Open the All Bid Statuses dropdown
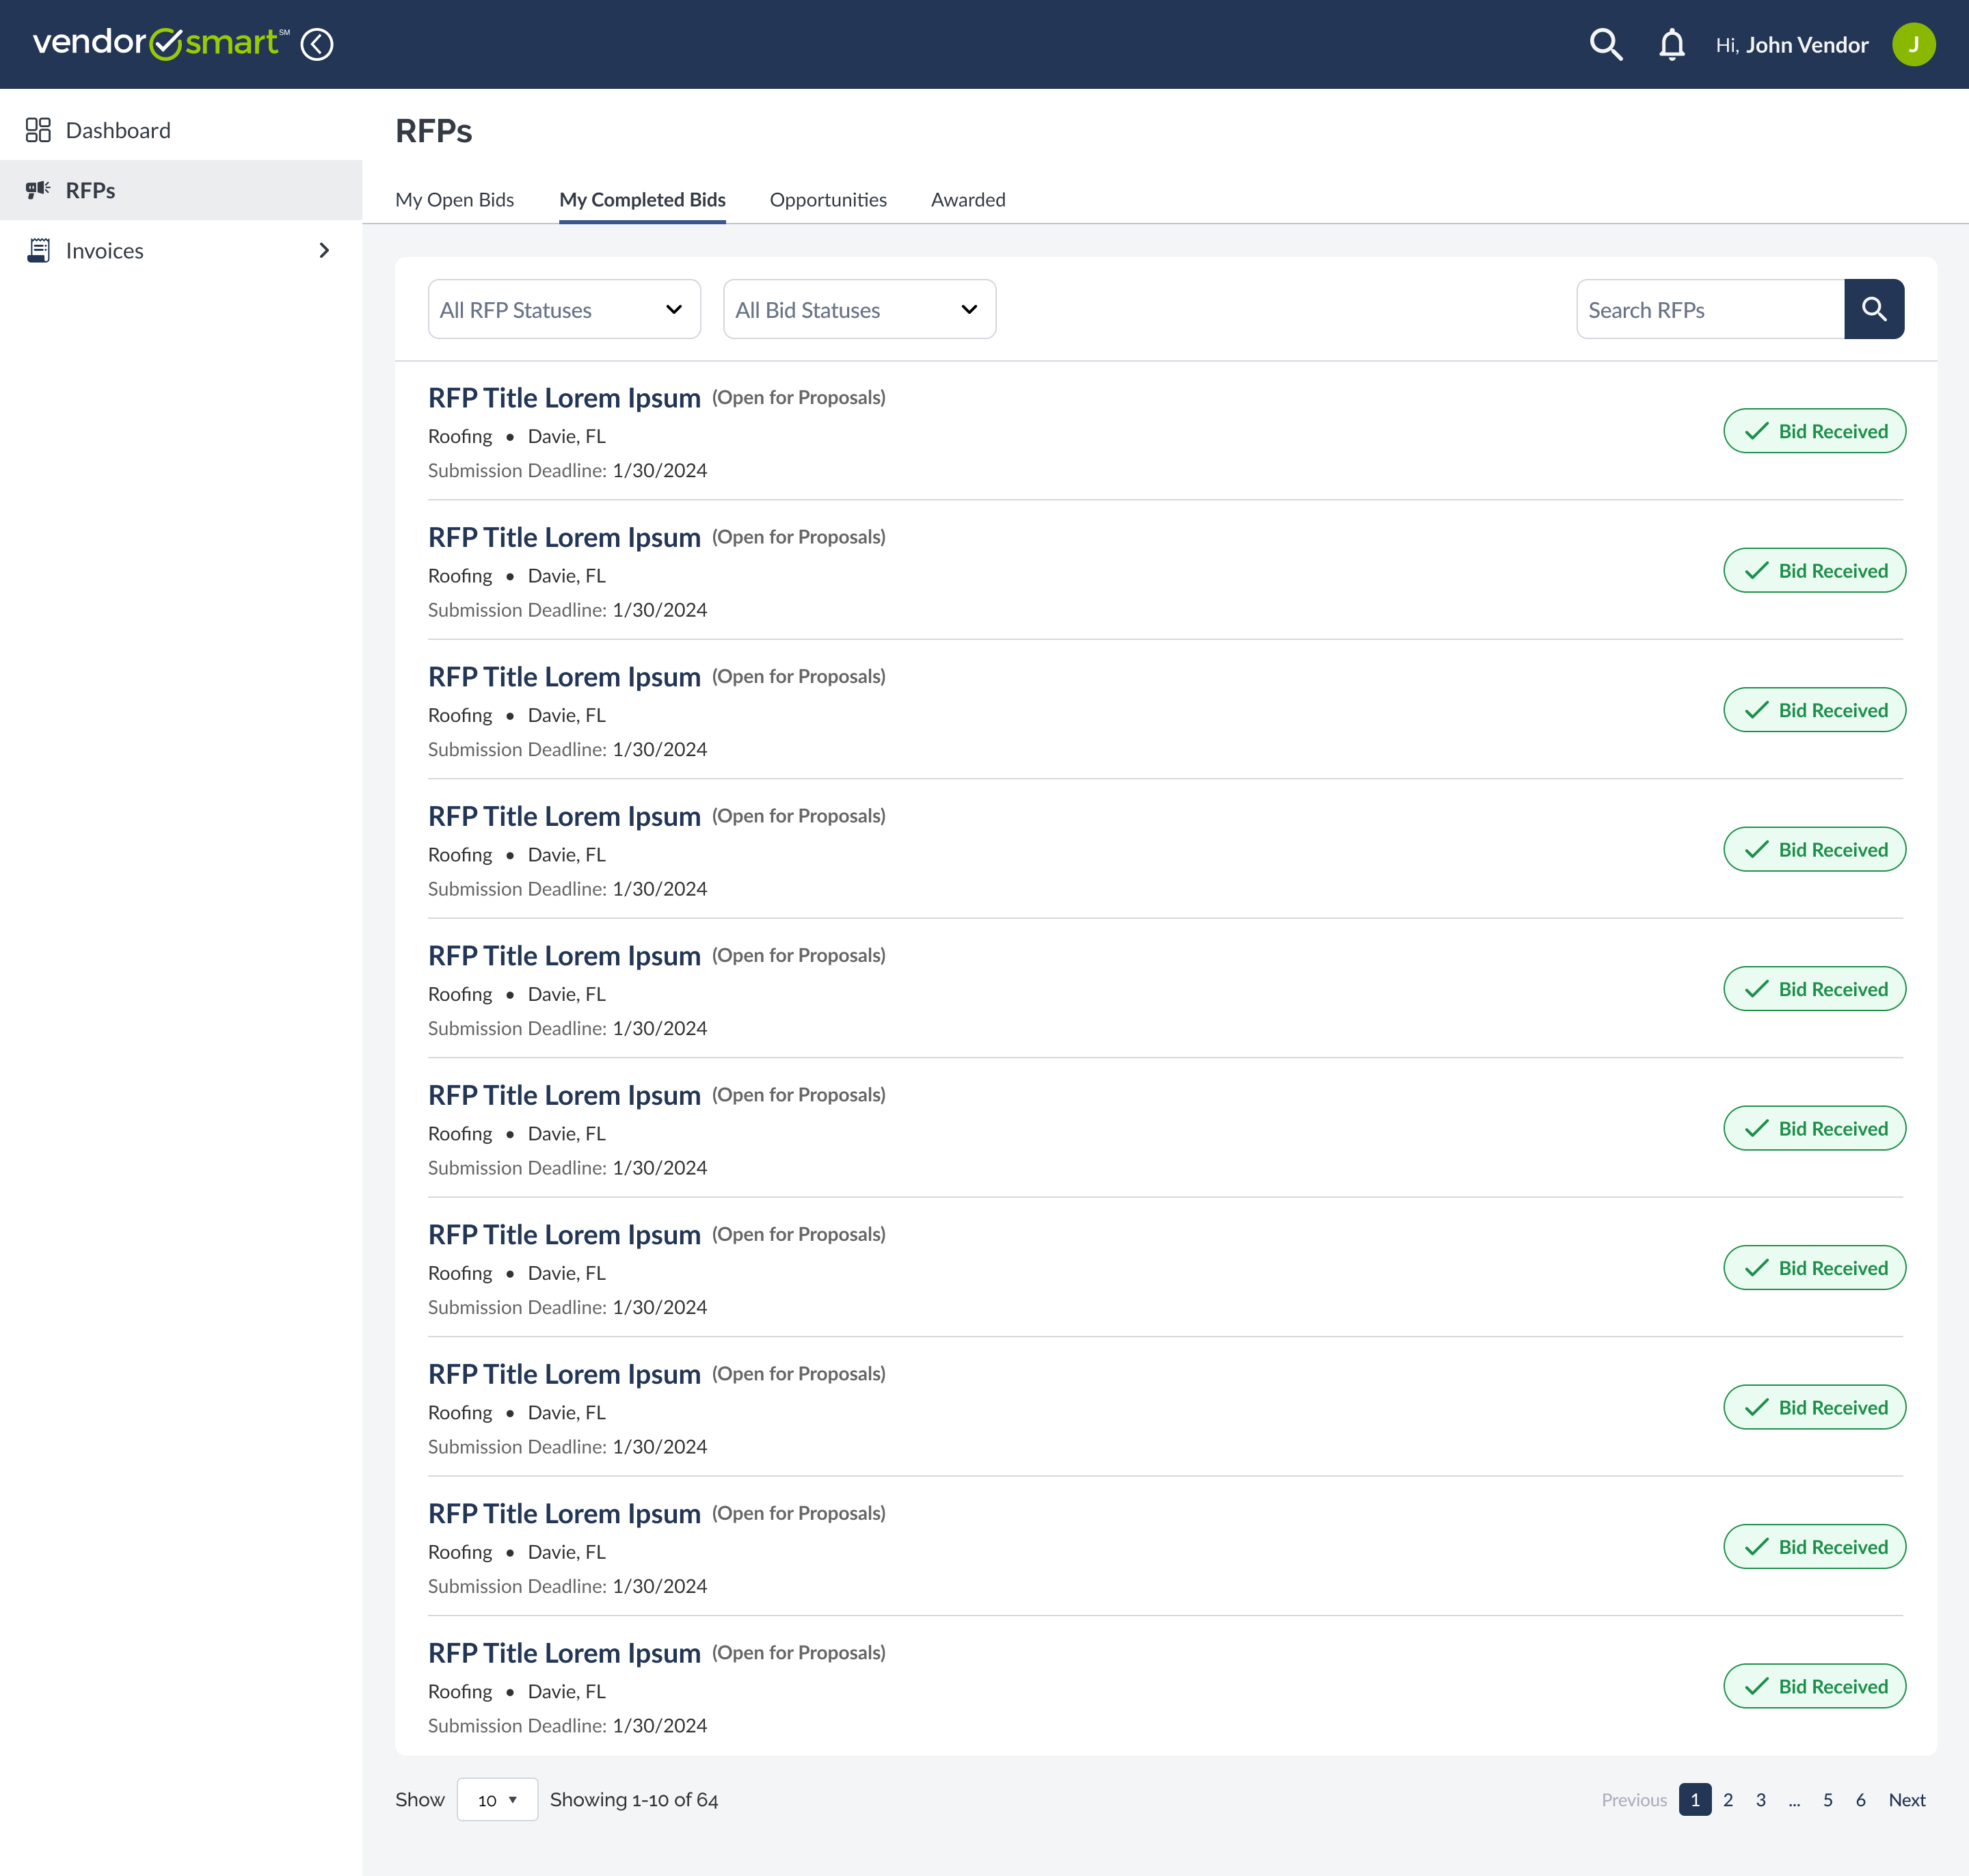Viewport: 1969px width, 1876px height. tap(859, 310)
